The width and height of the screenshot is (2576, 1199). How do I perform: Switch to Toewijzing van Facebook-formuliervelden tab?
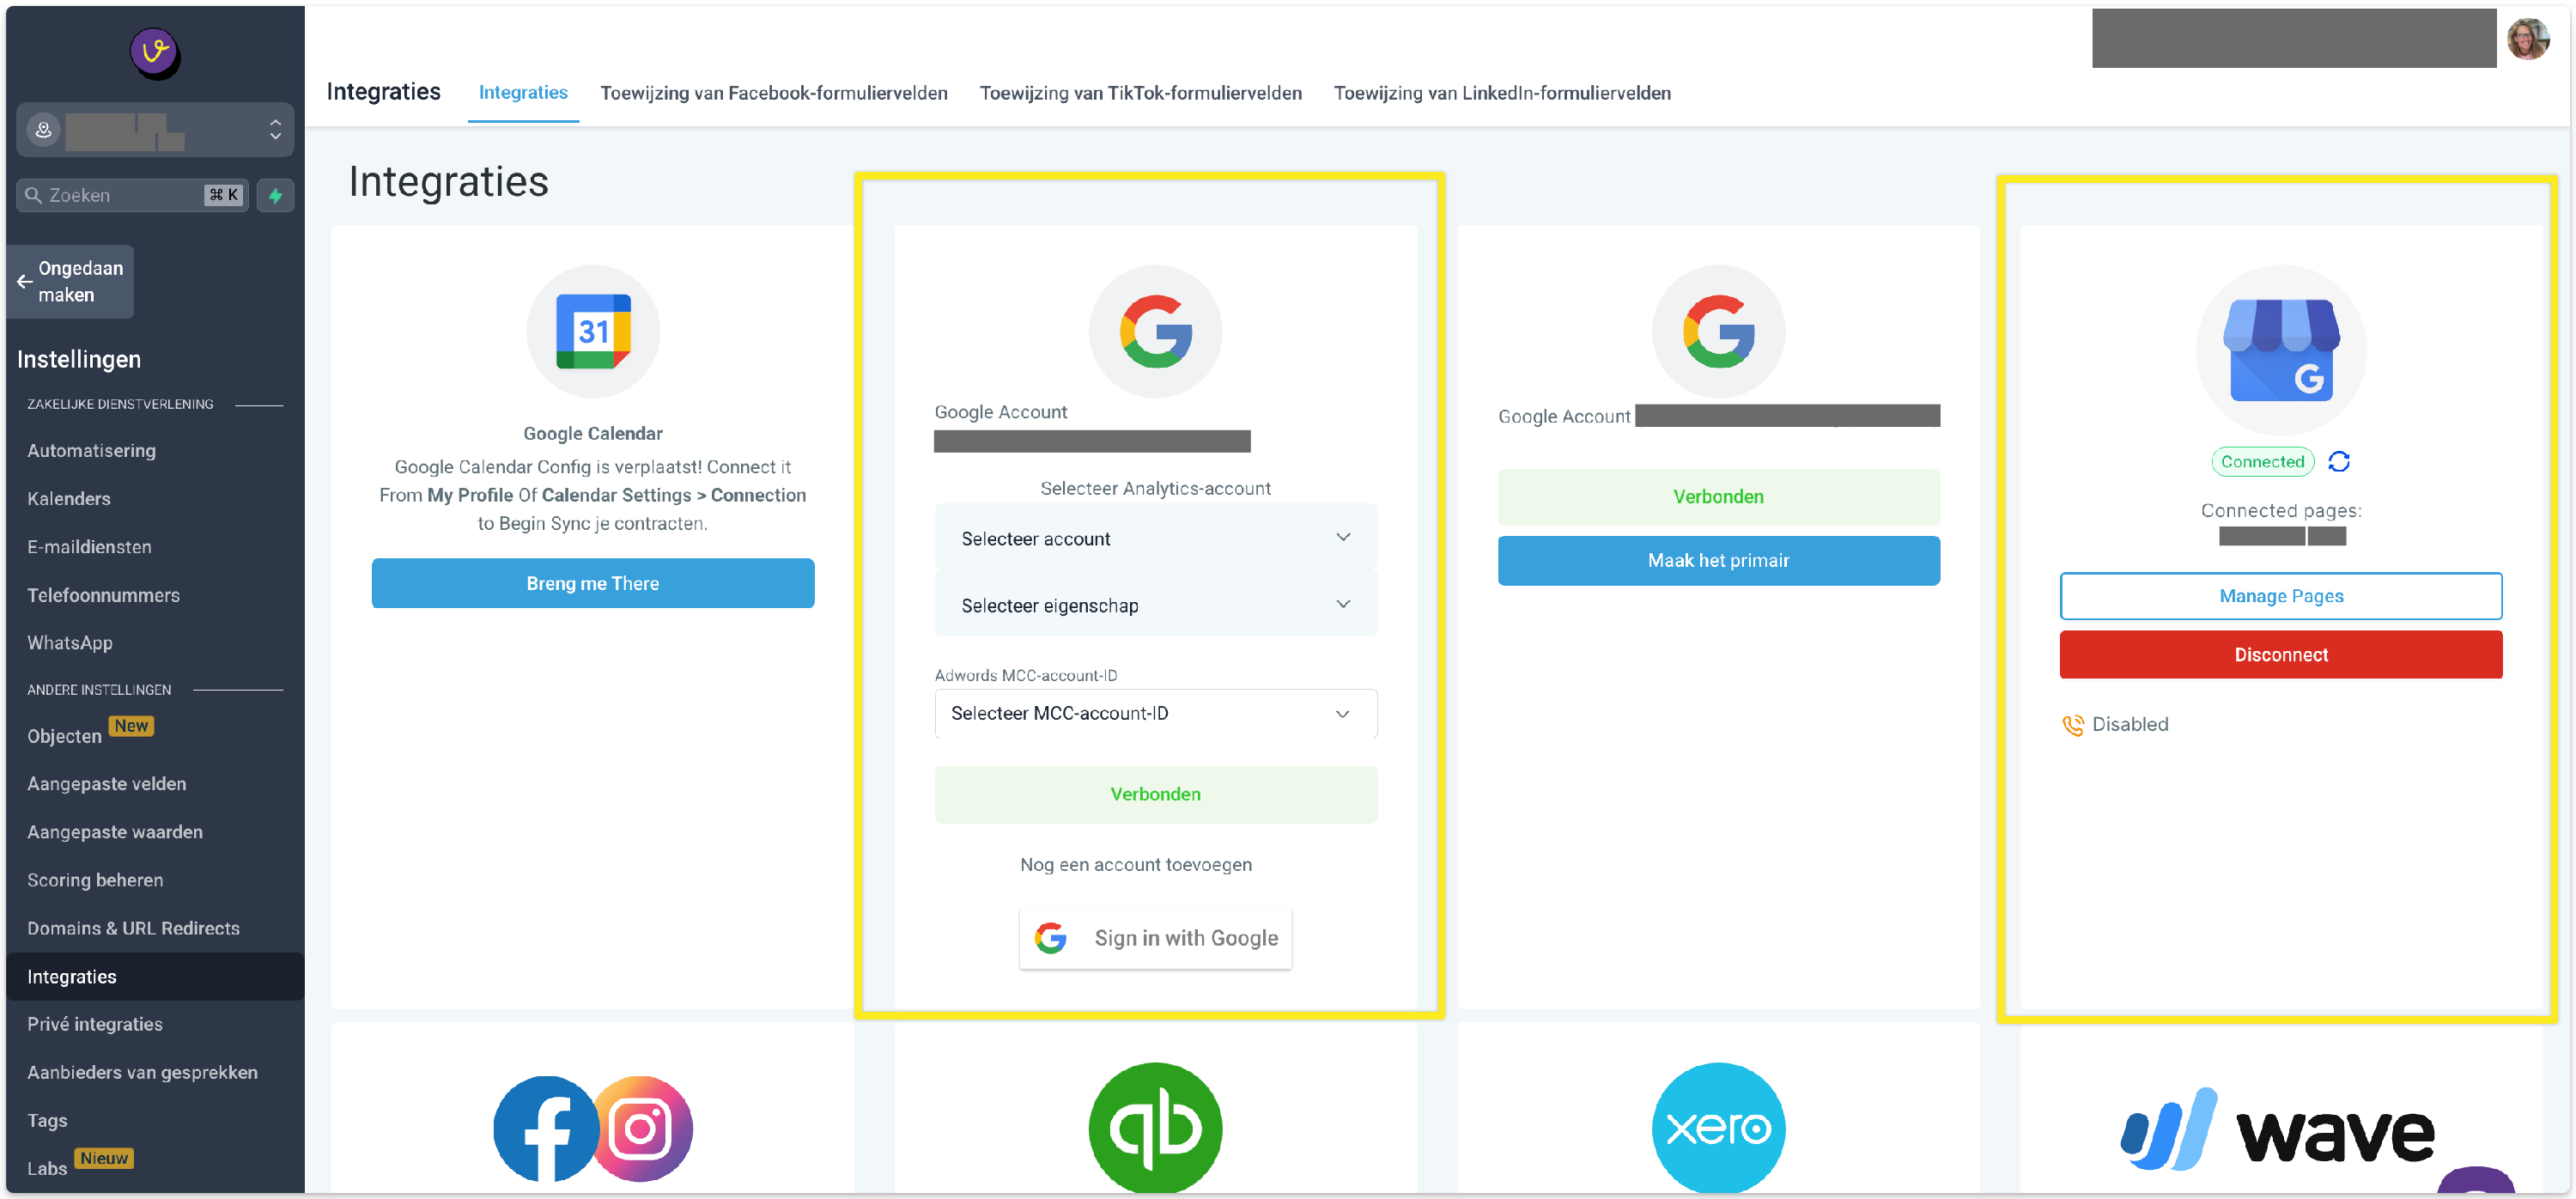click(x=773, y=93)
